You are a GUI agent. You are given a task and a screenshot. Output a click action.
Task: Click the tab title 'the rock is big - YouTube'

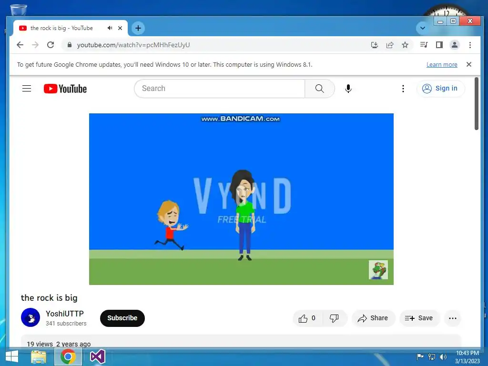(x=61, y=28)
